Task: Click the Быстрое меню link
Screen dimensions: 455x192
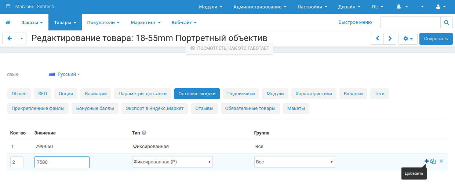Action: pyautogui.click(x=355, y=22)
